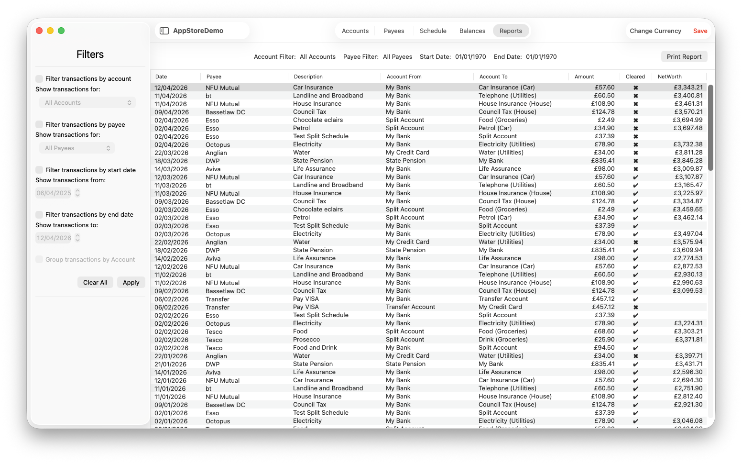Image resolution: width=742 pixels, height=464 pixels.
Task: Click the cross icon for 18/03/2026 State Pension
Action: tap(636, 161)
